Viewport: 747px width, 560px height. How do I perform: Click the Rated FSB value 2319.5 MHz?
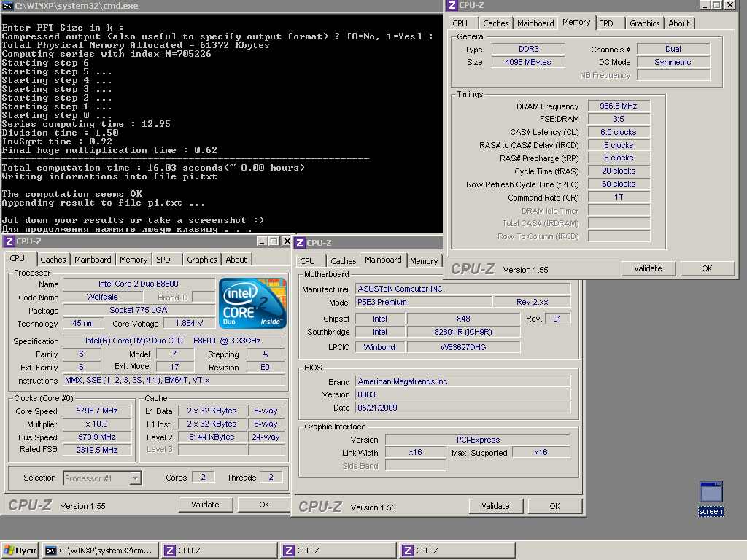[97, 450]
